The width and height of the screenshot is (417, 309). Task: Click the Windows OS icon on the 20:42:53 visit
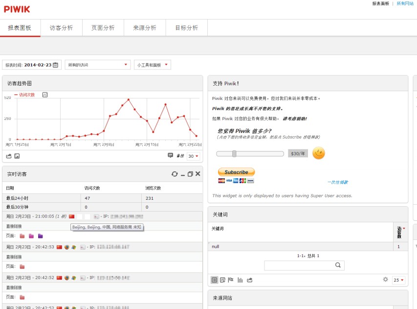[74, 247]
